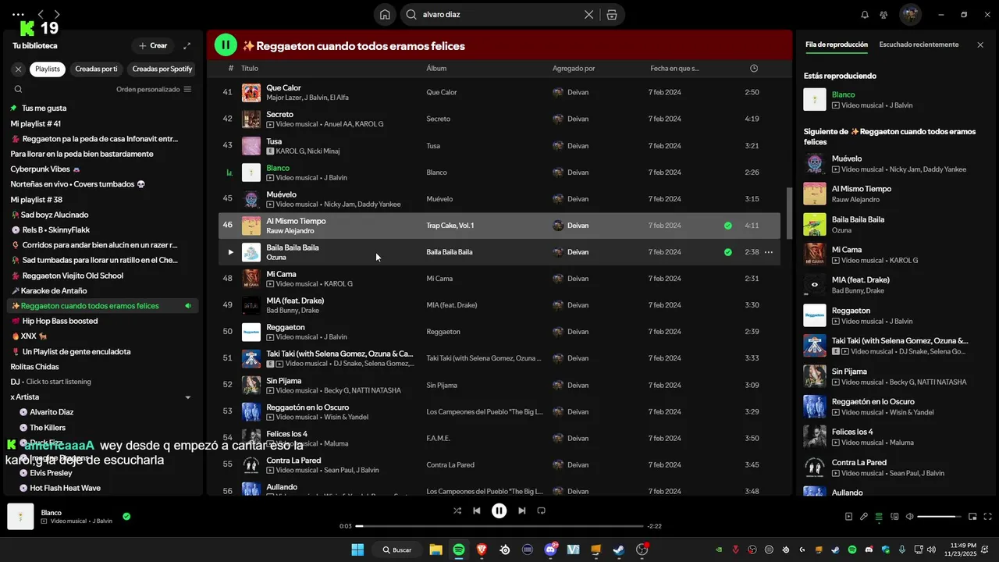Open Discord from the taskbar
999x562 pixels.
click(551, 550)
